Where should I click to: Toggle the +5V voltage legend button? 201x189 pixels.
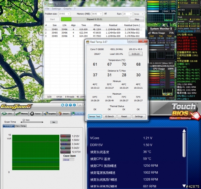click(65, 148)
